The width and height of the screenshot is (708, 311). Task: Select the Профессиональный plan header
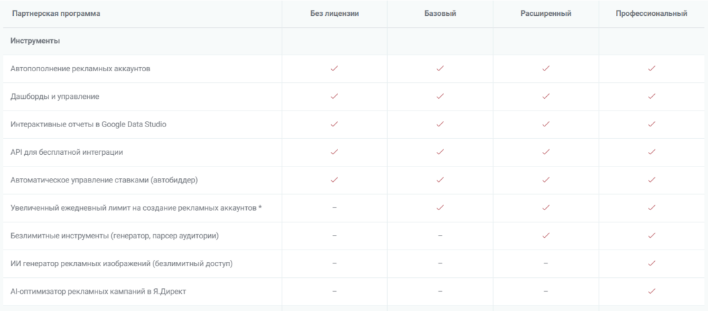click(651, 14)
